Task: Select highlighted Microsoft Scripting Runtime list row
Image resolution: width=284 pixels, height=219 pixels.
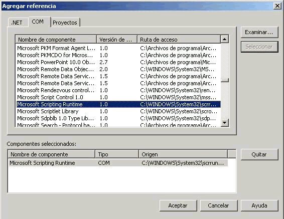Action: pyautogui.click(x=118, y=104)
